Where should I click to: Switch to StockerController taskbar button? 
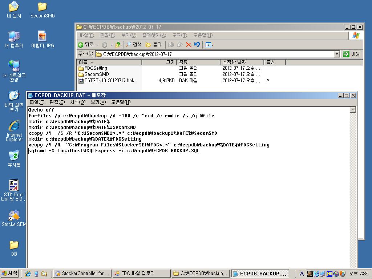pyautogui.click(x=82, y=274)
